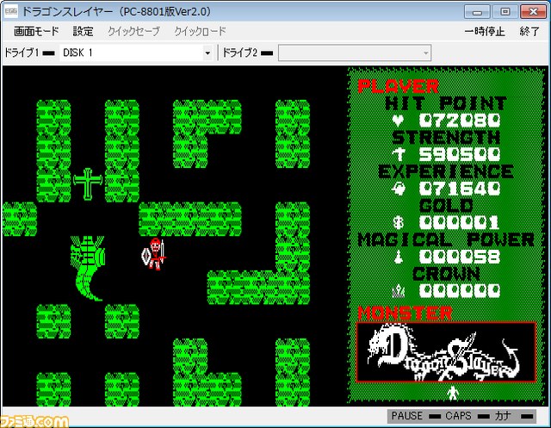Click the magical power value 000058

[460, 257]
